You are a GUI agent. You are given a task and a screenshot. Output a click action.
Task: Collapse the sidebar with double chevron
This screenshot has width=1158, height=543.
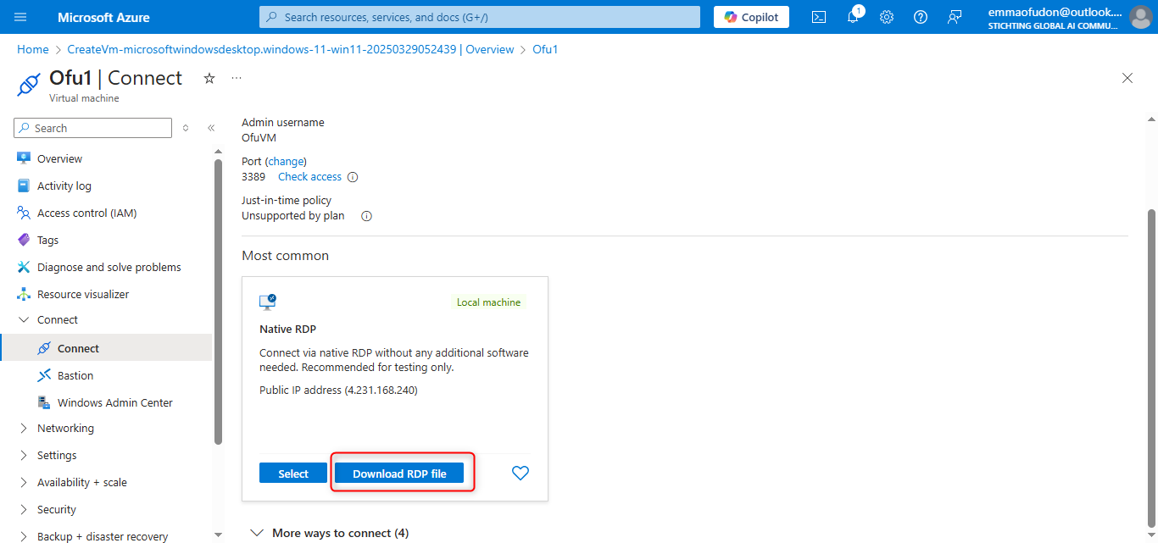(211, 128)
